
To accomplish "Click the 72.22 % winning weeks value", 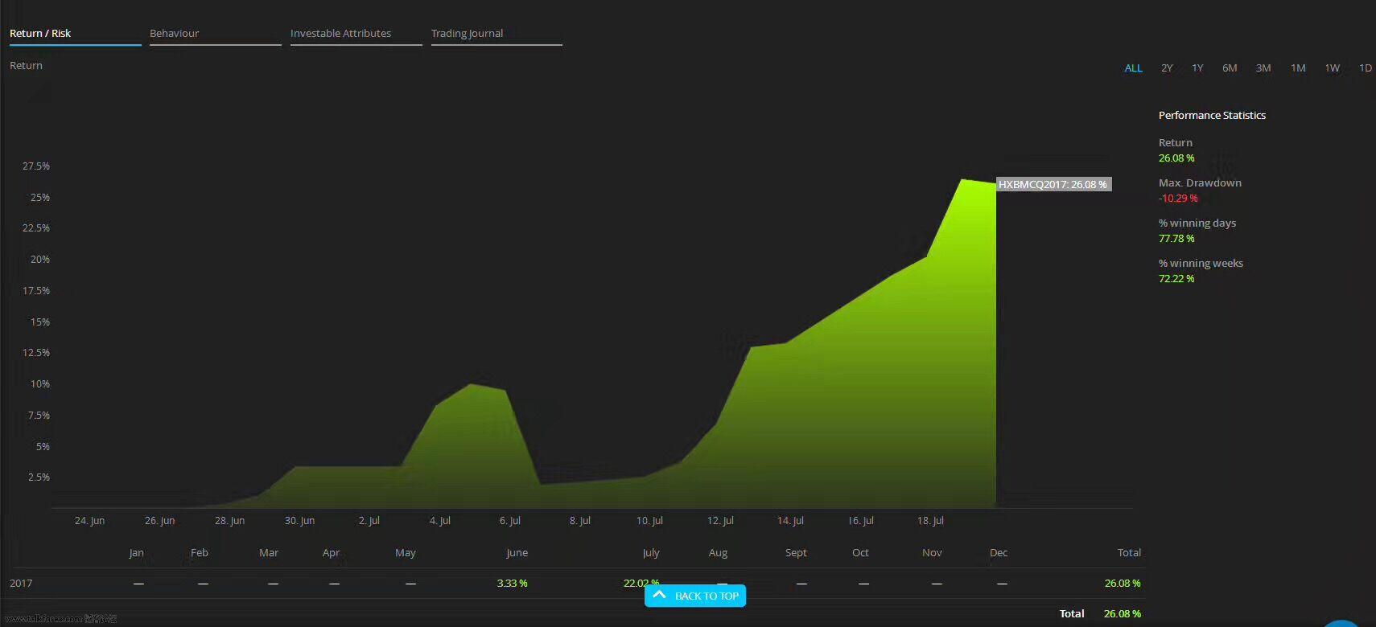I will tap(1176, 279).
